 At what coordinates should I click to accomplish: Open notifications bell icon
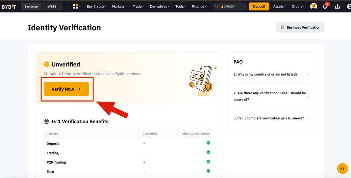tap(325, 7)
